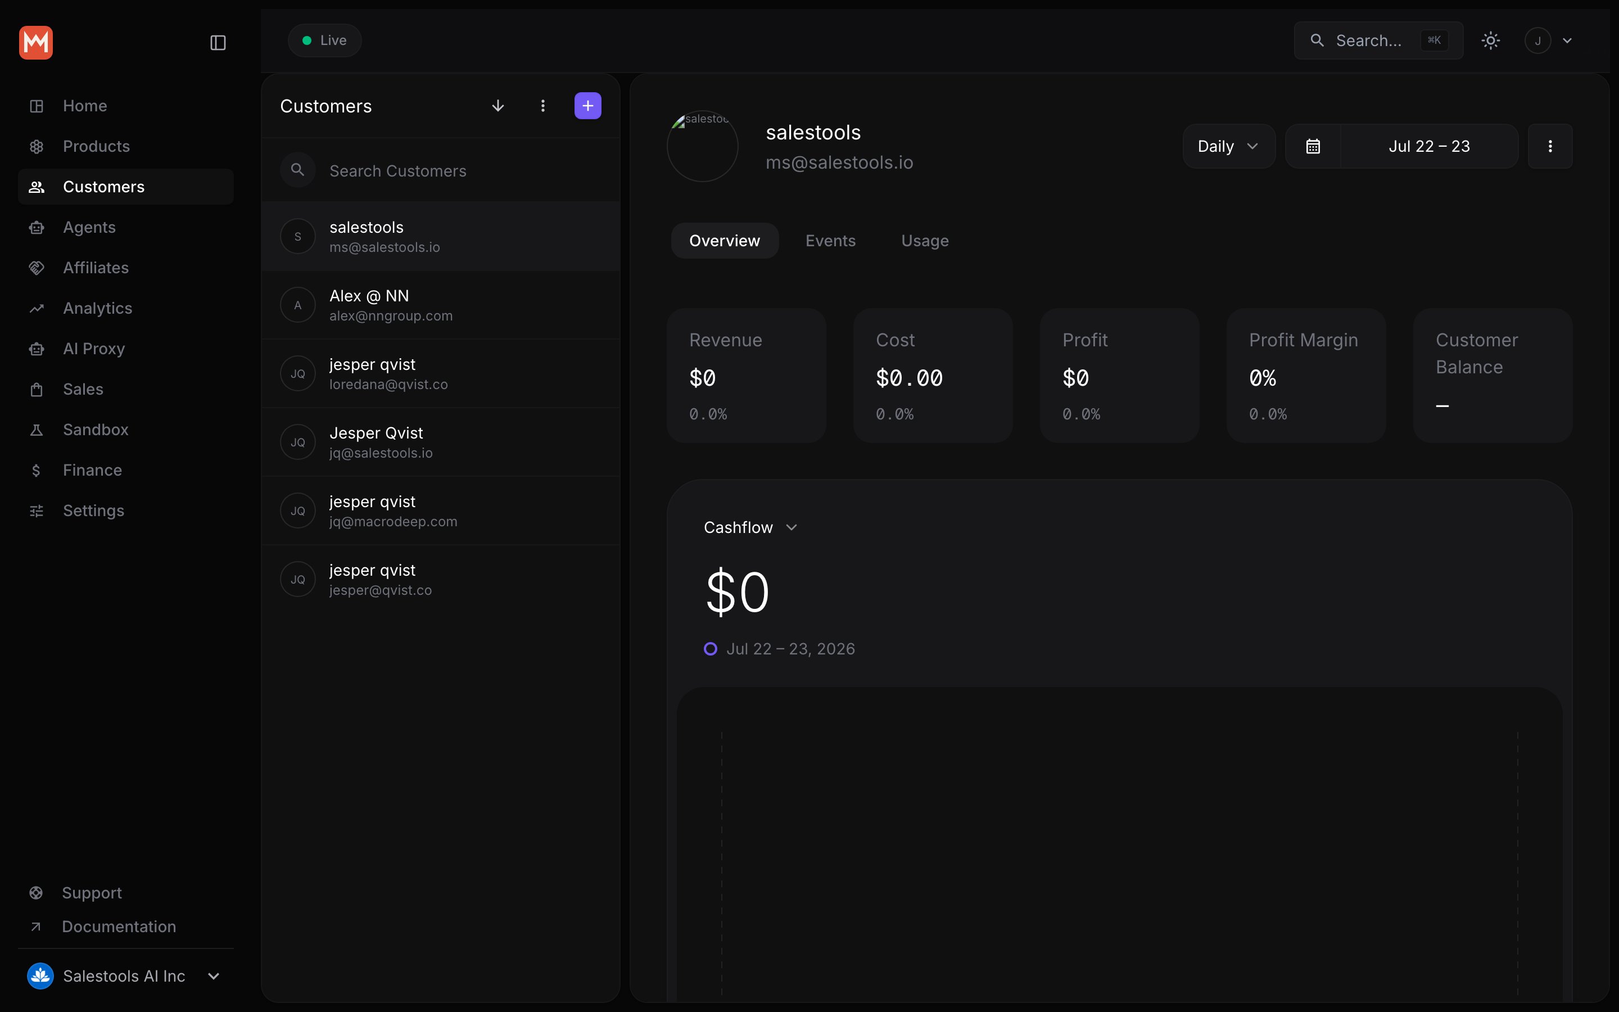Switch to the Events tab
Image resolution: width=1619 pixels, height=1012 pixels.
click(830, 241)
